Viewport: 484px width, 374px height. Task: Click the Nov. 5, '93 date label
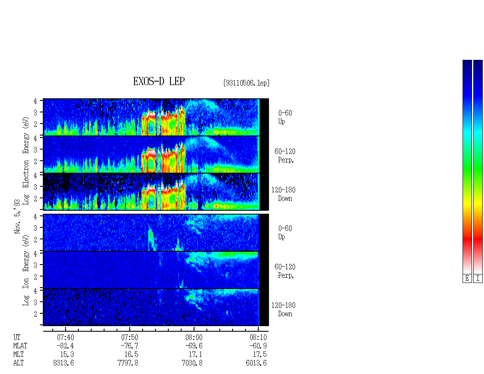17,216
